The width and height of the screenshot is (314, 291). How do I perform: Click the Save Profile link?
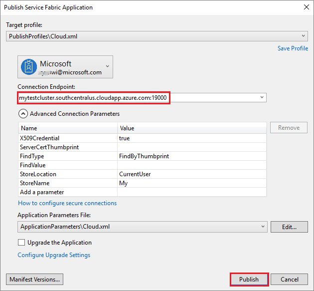click(x=293, y=48)
